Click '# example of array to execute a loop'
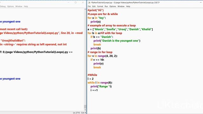Screen dimensions: 203x114 pyautogui.click(x=112, y=25)
